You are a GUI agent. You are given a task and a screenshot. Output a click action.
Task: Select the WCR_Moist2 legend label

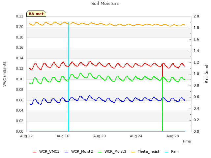click(x=82, y=151)
